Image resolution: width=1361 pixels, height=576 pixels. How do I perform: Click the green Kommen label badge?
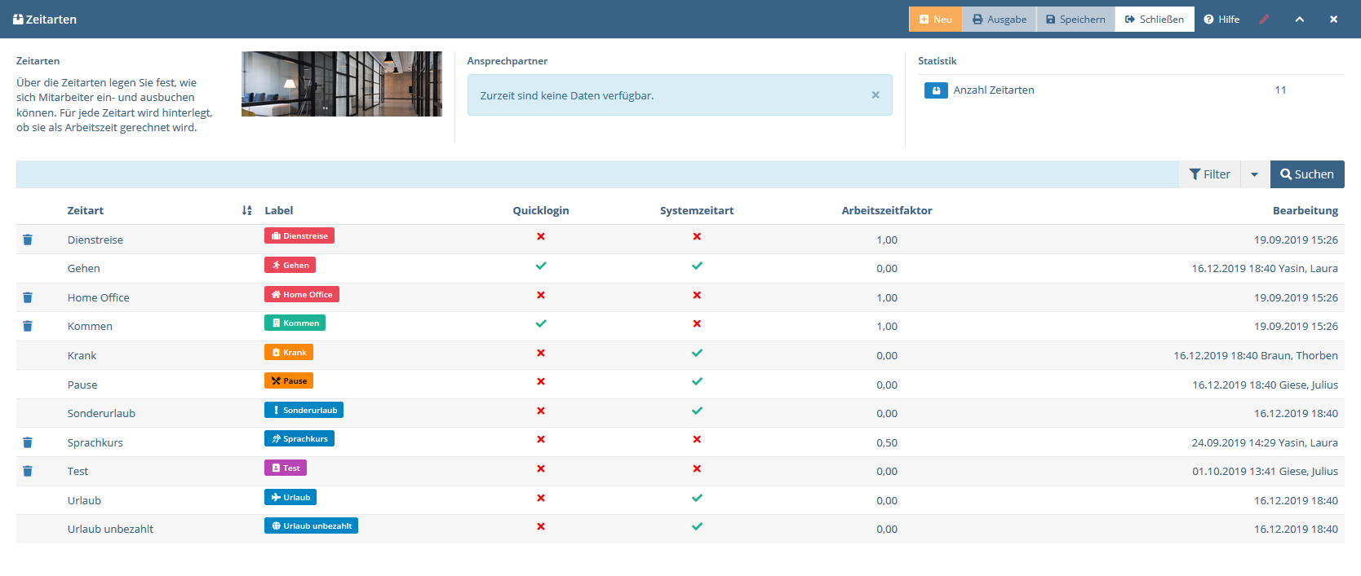coord(295,323)
